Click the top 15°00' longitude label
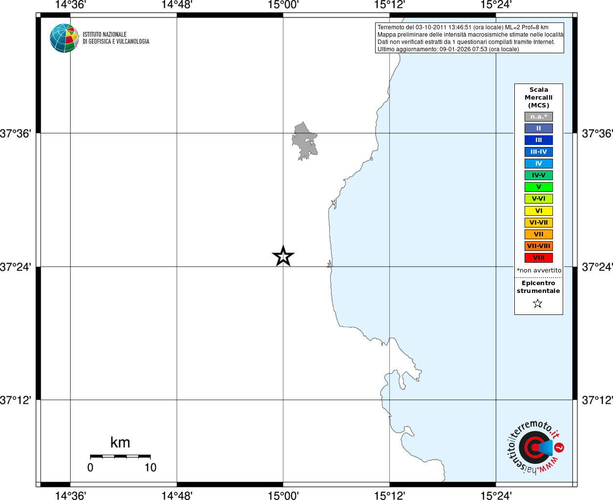Viewport: 613px width, 500px height. [283, 5]
